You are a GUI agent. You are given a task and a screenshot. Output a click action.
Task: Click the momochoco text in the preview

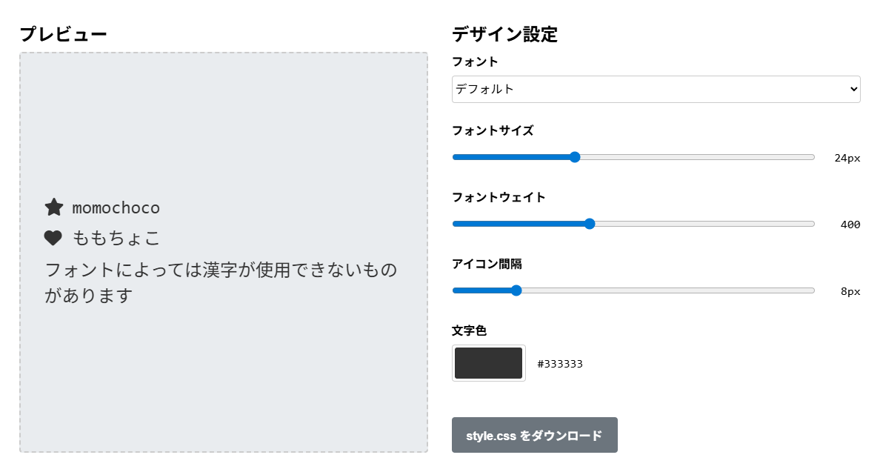click(x=116, y=207)
